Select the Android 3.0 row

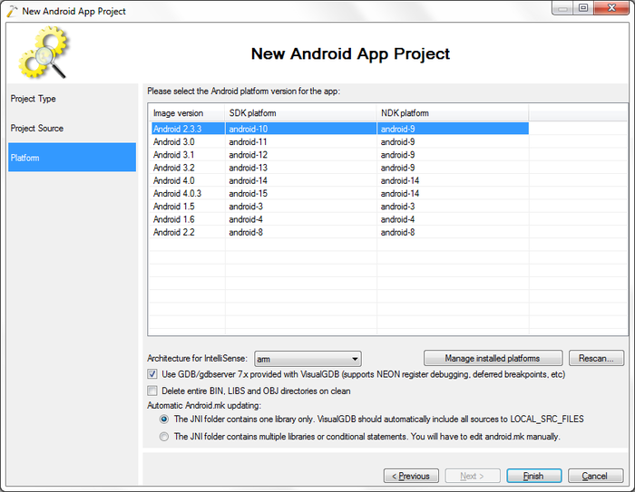pyautogui.click(x=340, y=142)
